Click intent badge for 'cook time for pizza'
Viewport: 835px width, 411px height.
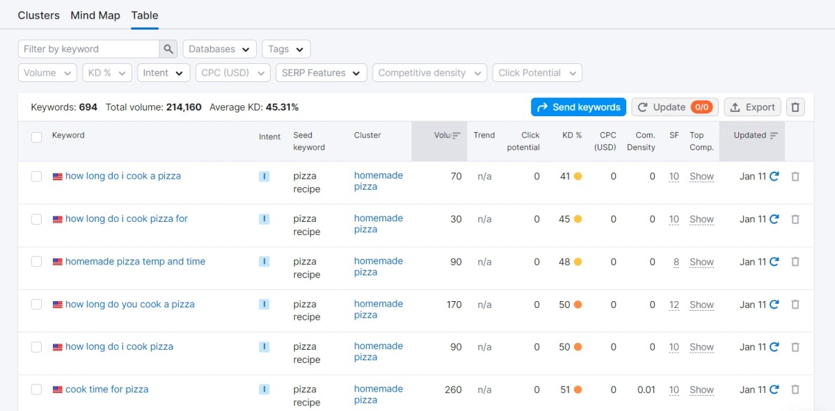pyautogui.click(x=264, y=390)
